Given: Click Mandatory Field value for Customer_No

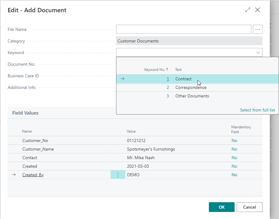Looking at the screenshot, I should click(x=234, y=141).
